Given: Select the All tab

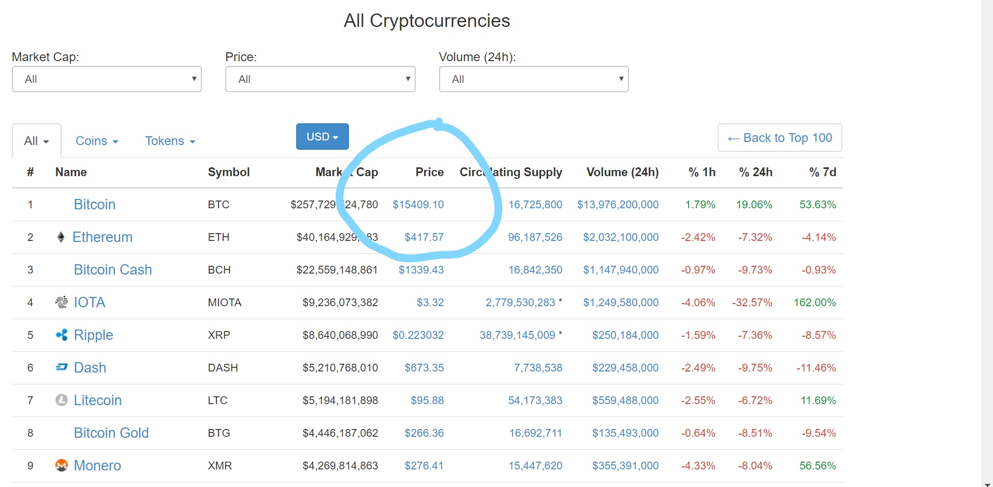Looking at the screenshot, I should tap(36, 141).
